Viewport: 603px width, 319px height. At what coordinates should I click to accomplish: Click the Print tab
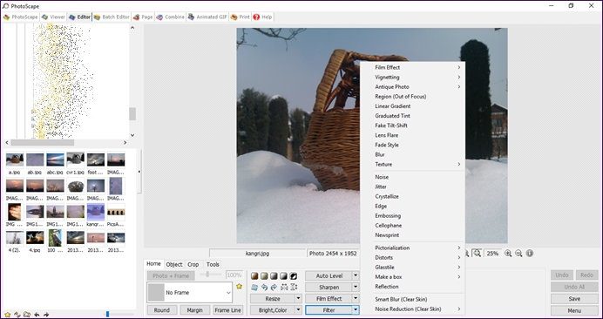click(241, 17)
